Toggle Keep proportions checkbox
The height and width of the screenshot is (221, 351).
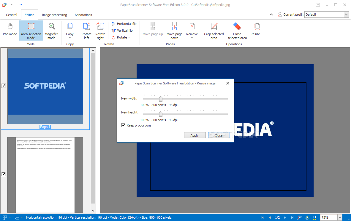[123, 125]
